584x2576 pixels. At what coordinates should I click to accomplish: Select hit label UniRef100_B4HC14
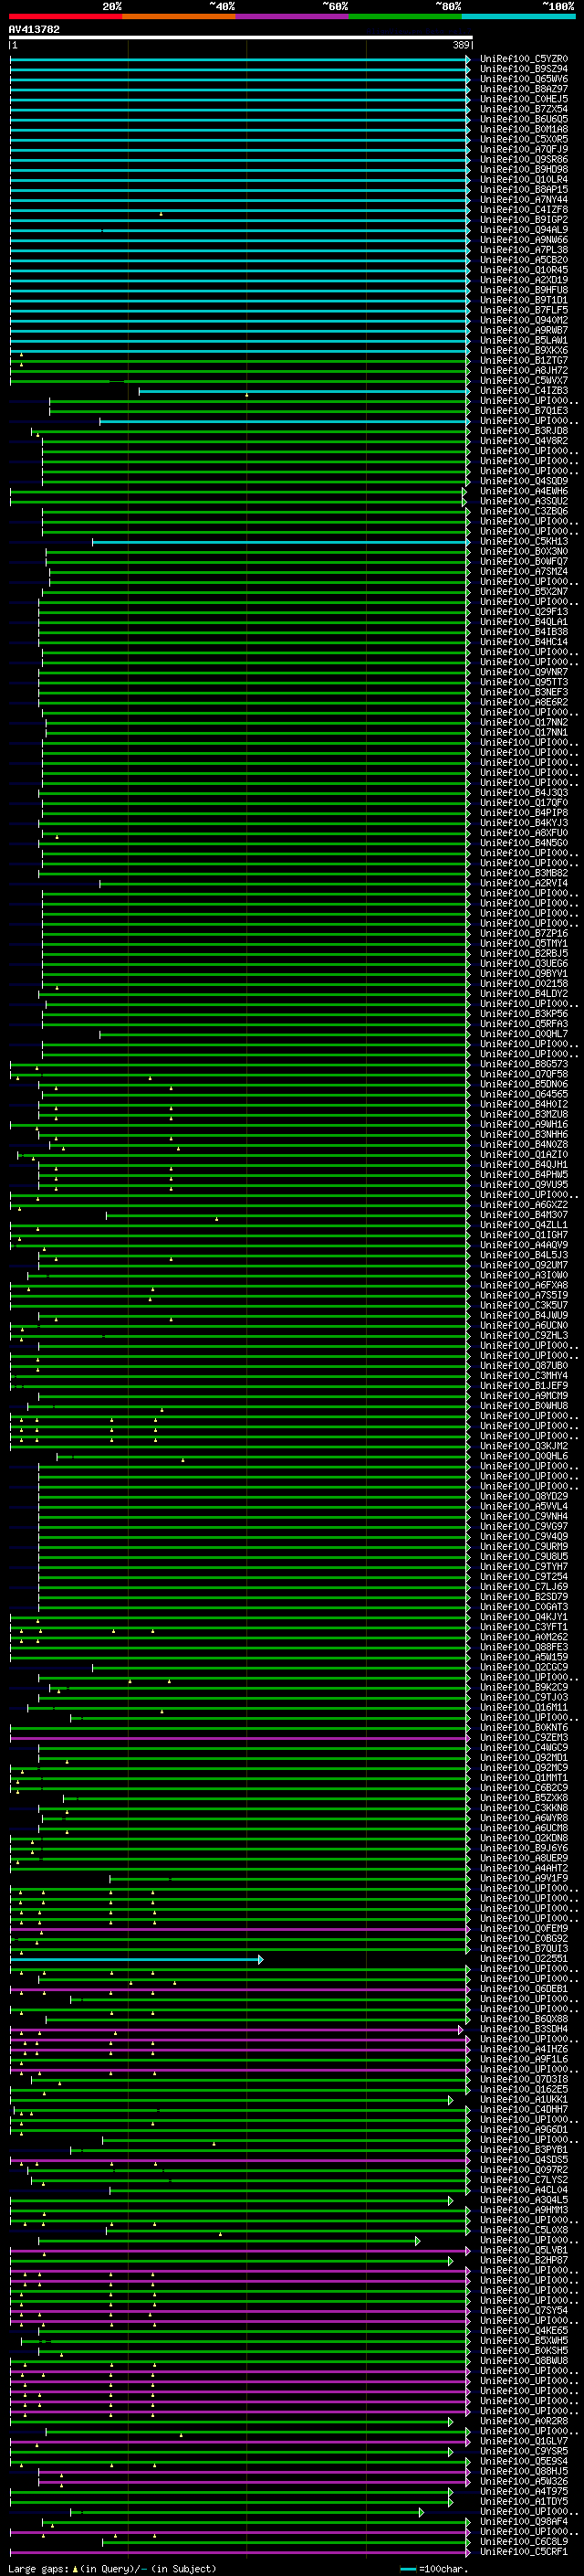coord(524,642)
